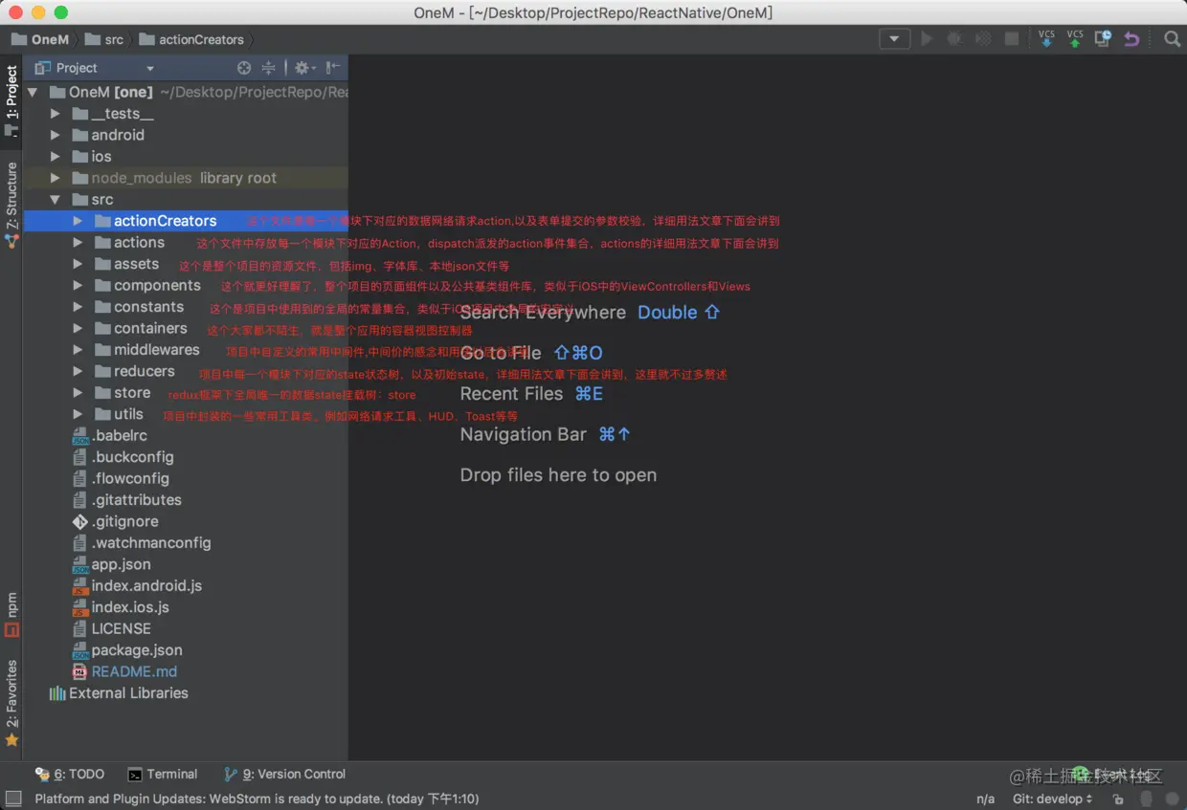Toggle tool window buttons icon in status bar corner

12,799
